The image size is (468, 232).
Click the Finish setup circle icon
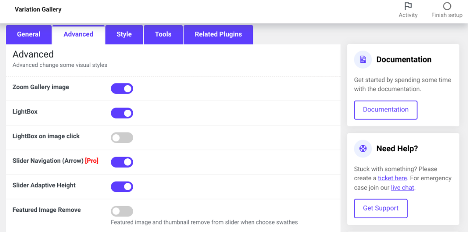(x=447, y=6)
